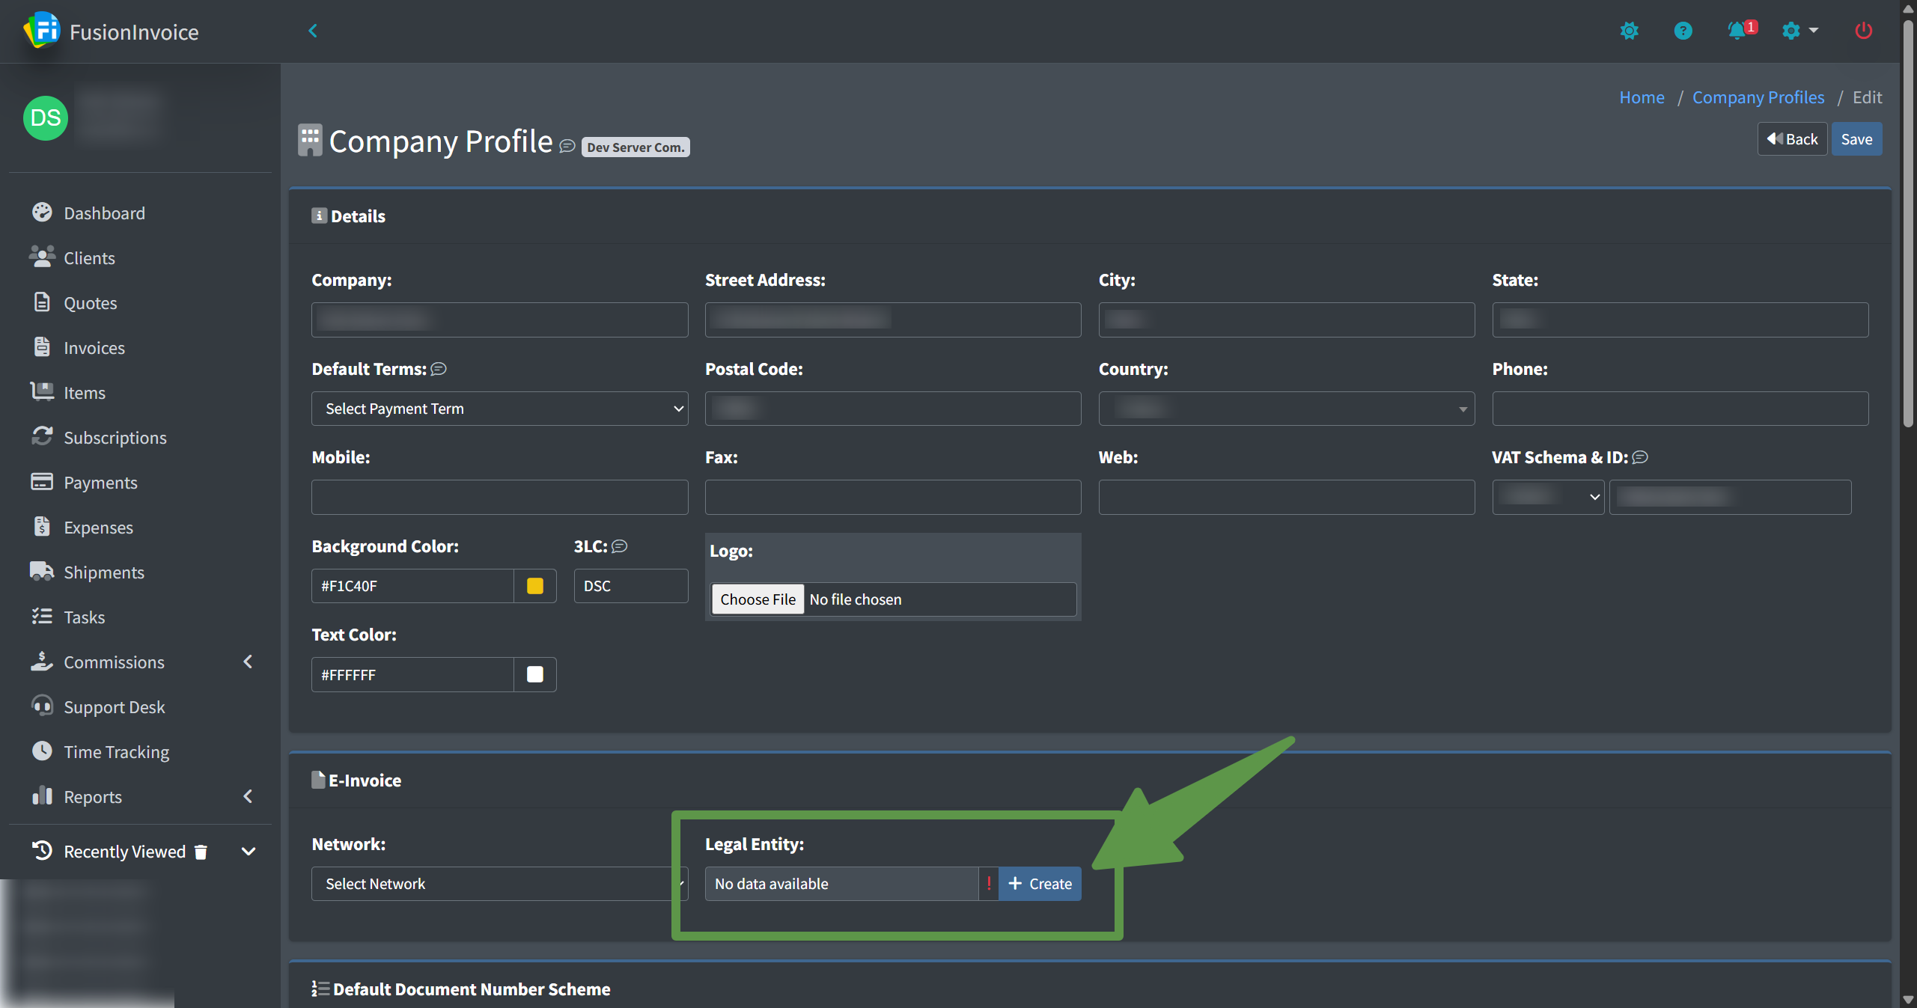Screen dimensions: 1917x1008
Task: Click the Choose File logo button
Action: pyautogui.click(x=758, y=599)
